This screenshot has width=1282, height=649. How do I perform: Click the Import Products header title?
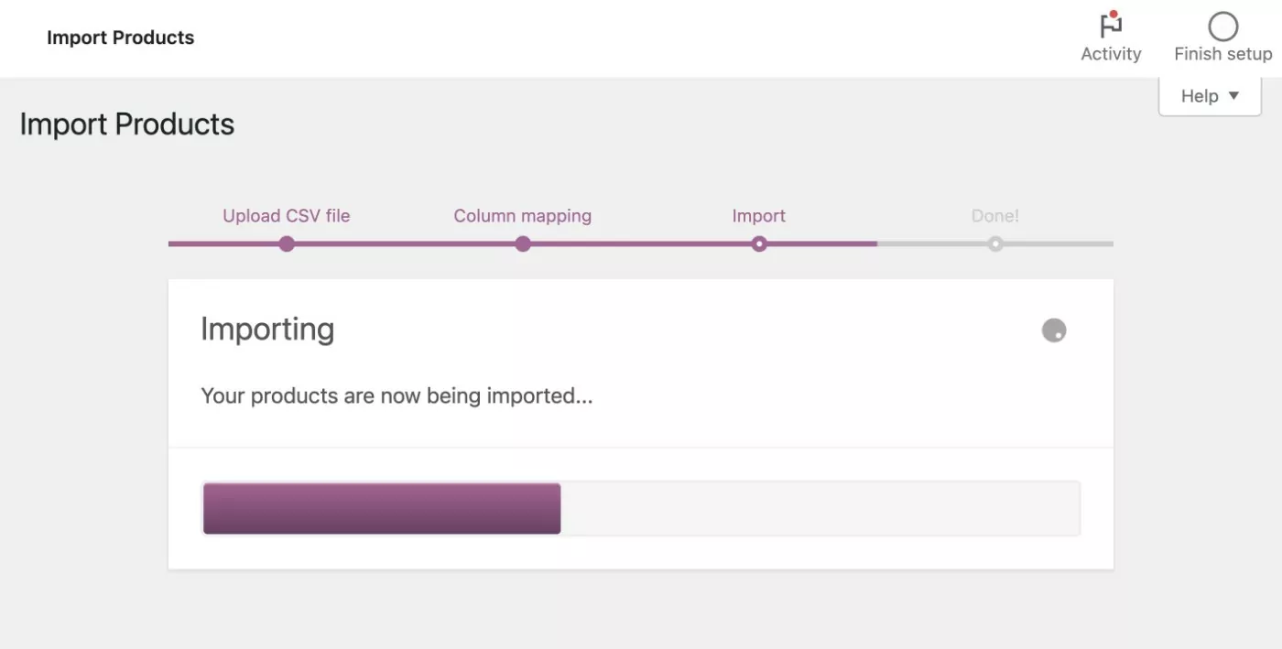pos(121,38)
